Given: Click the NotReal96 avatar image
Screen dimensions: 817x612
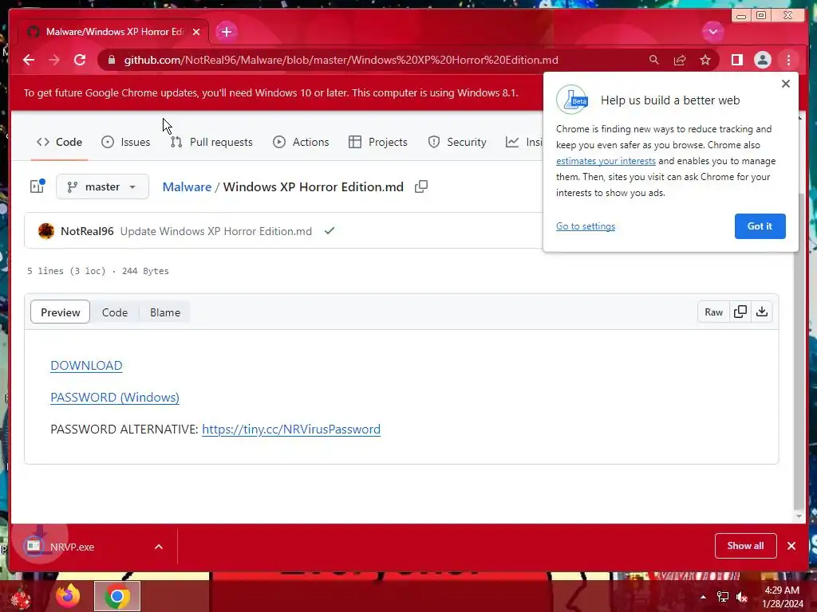Looking at the screenshot, I should (45, 230).
